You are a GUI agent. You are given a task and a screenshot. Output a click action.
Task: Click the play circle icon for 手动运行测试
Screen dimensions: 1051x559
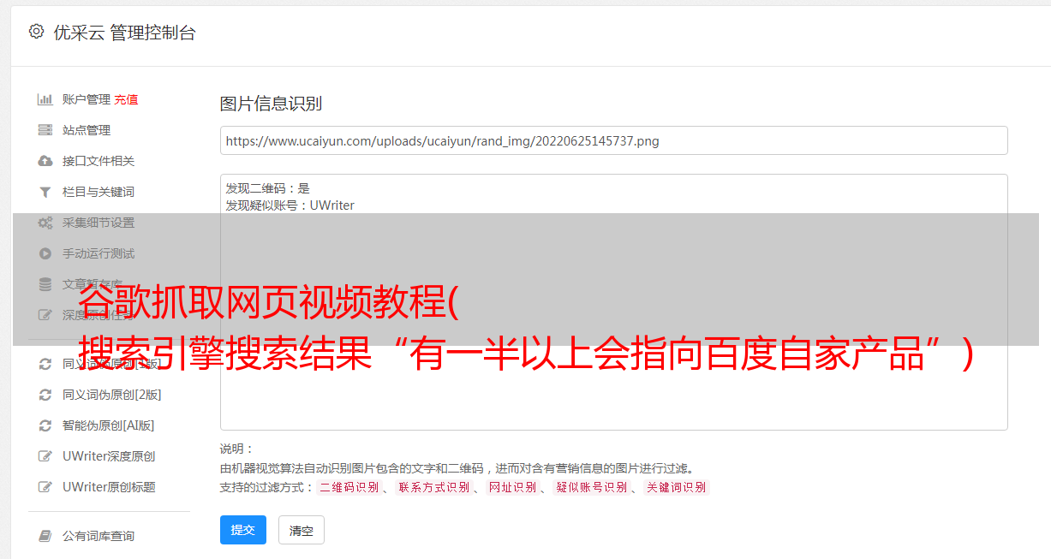pyautogui.click(x=45, y=253)
